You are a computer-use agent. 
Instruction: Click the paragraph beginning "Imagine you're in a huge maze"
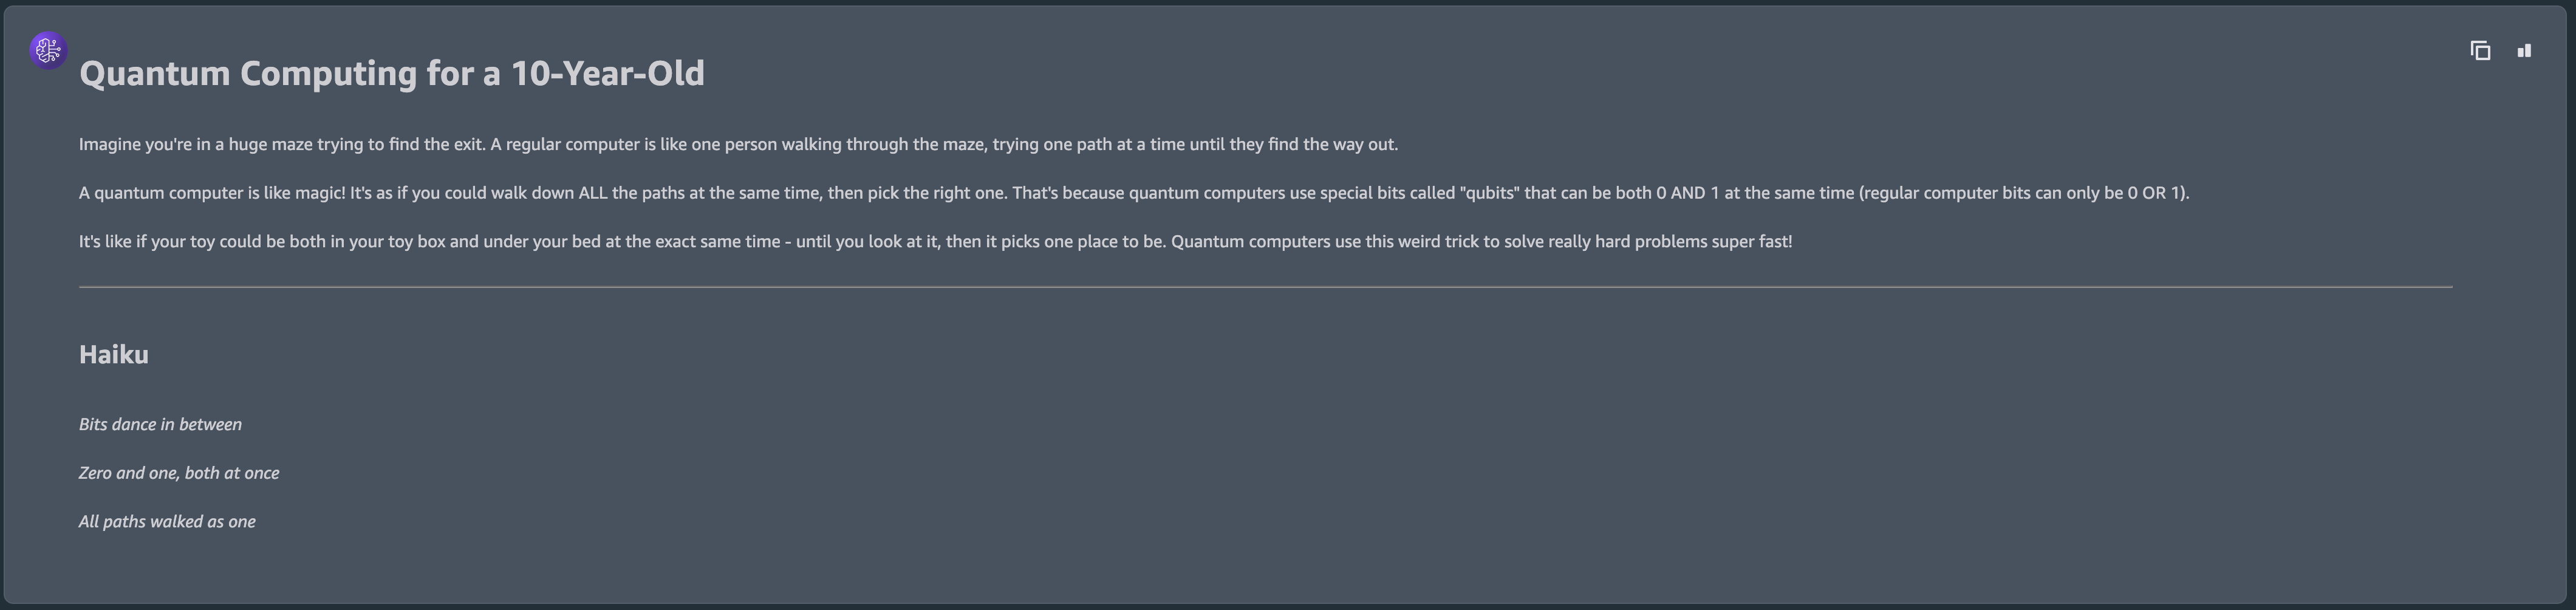[x=738, y=144]
